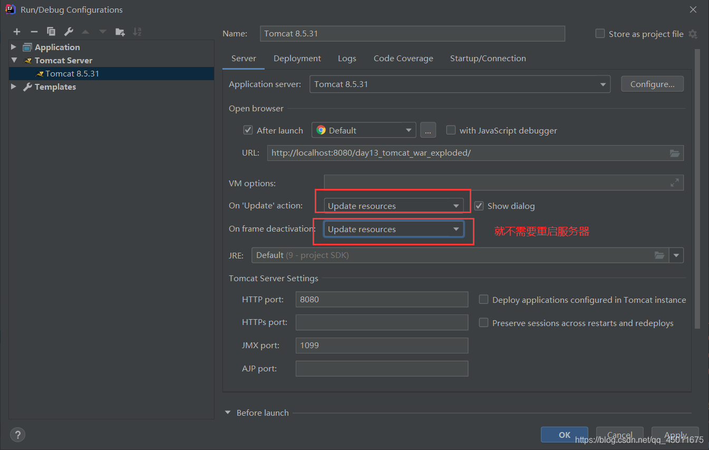The height and width of the screenshot is (450, 709).
Task: Uncheck the Show dialog checkbox
Action: 479,206
